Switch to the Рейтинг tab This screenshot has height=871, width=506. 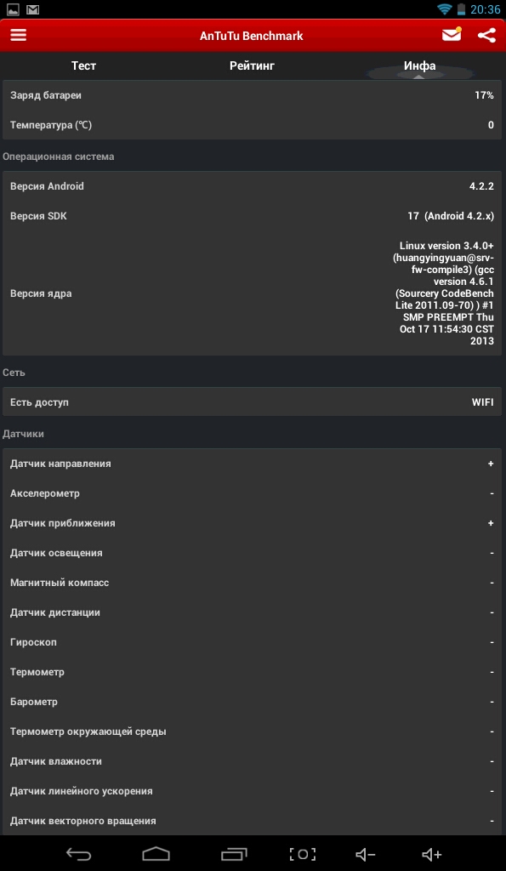(253, 65)
